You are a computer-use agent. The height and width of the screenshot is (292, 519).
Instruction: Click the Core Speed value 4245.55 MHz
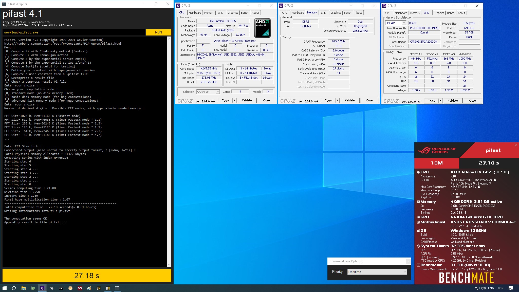(209, 68)
